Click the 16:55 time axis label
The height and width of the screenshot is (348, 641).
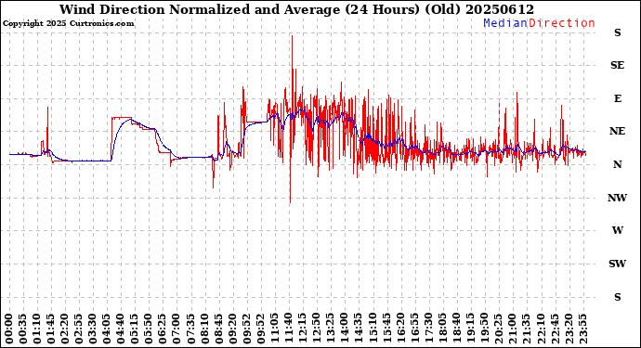(414, 329)
